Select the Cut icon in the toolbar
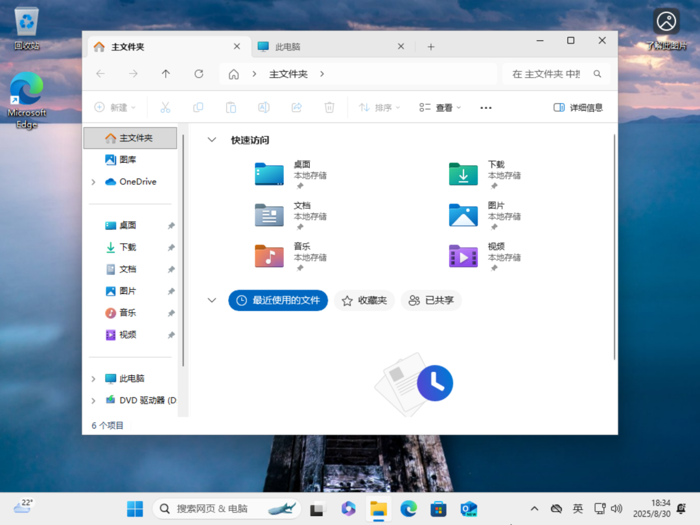This screenshot has width=700, height=525. 165,107
